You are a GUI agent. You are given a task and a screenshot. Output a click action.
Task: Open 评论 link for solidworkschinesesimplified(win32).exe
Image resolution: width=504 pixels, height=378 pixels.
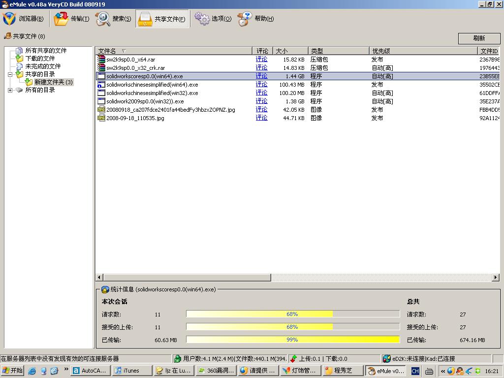click(261, 93)
